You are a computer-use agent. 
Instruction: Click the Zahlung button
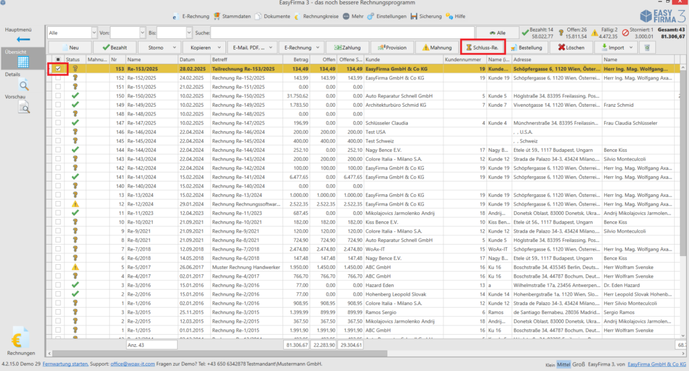(x=347, y=48)
